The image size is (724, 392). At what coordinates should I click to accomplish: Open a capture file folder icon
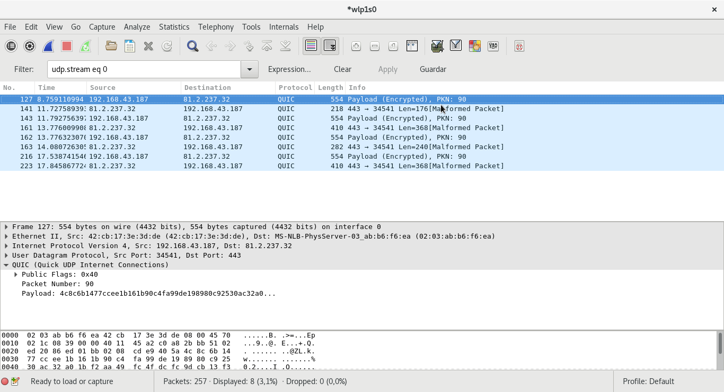click(111, 46)
